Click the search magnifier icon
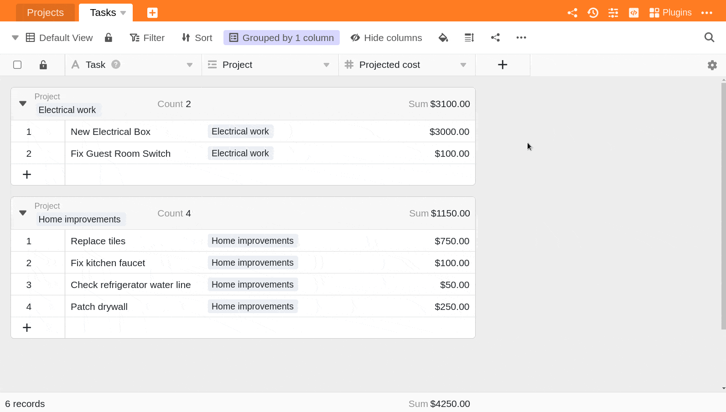Screen dimensions: 726x412 pyautogui.click(x=709, y=37)
